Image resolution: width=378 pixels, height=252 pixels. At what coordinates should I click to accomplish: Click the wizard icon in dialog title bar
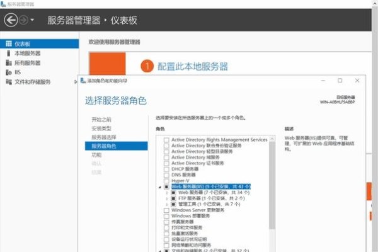pyautogui.click(x=83, y=81)
